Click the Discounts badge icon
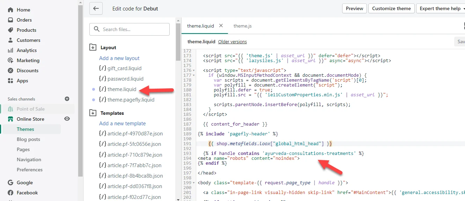The height and width of the screenshot is (201, 465). click(10, 70)
